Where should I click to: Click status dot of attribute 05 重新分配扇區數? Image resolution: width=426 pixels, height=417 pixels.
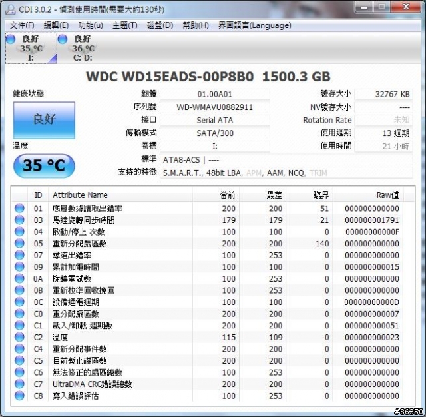pyautogui.click(x=19, y=243)
